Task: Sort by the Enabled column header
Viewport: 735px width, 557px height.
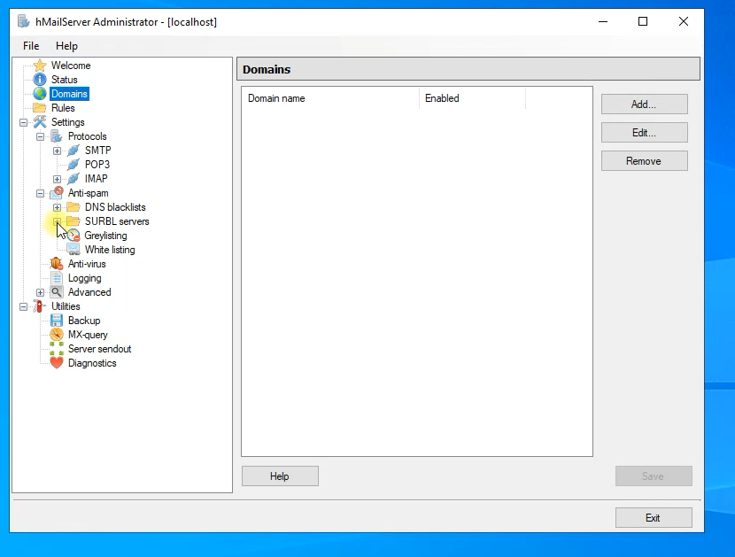Action: click(472, 98)
